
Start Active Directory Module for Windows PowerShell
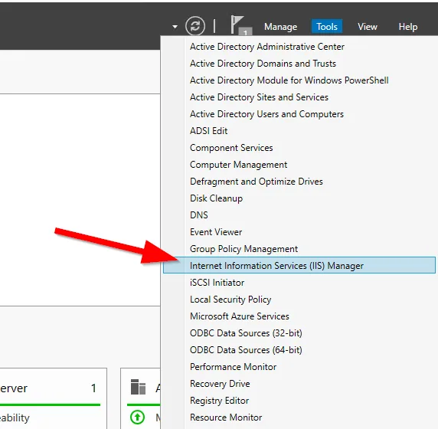289,80
